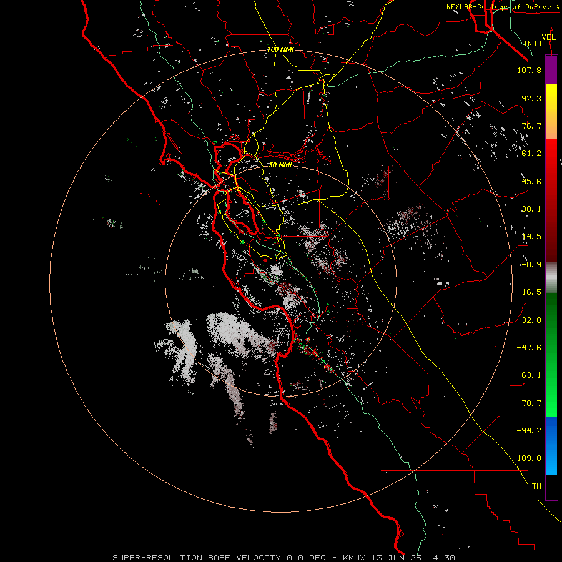Click the -47.6 legend value
562x562 pixels.
pos(529,348)
